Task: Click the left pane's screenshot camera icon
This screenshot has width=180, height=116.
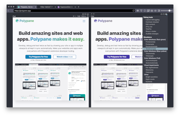Action: tap(83, 14)
